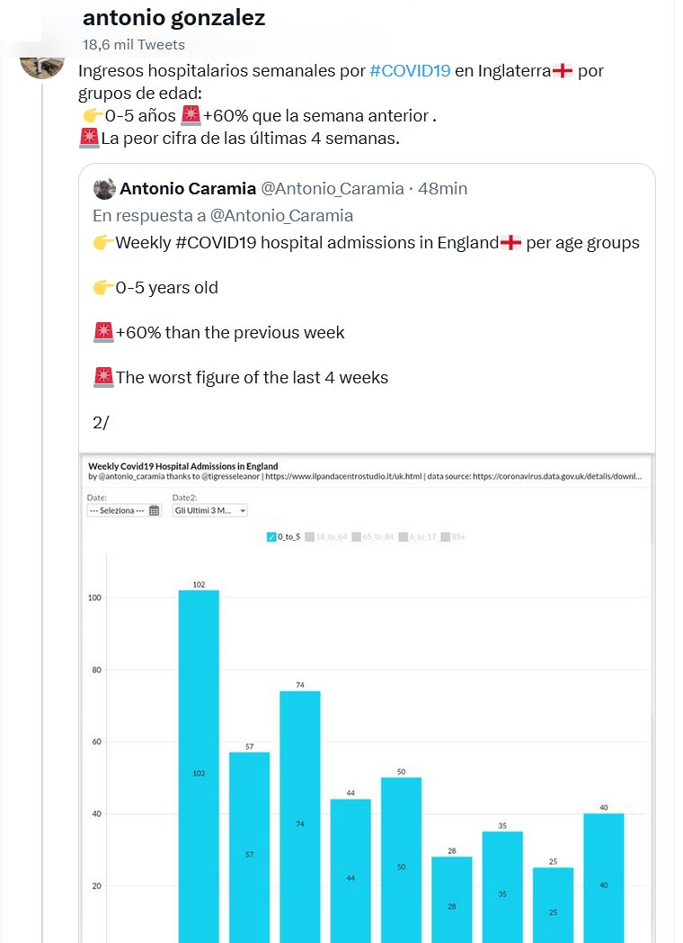Screen dimensions: 683x943
Task: Click the England flag in the quoted tweet
Action: 511,243
